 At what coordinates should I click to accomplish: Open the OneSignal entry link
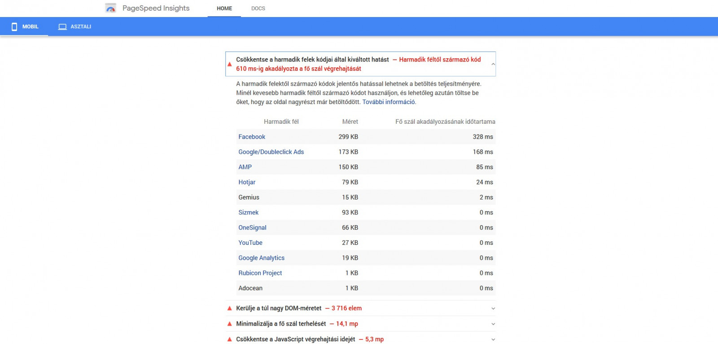(252, 227)
